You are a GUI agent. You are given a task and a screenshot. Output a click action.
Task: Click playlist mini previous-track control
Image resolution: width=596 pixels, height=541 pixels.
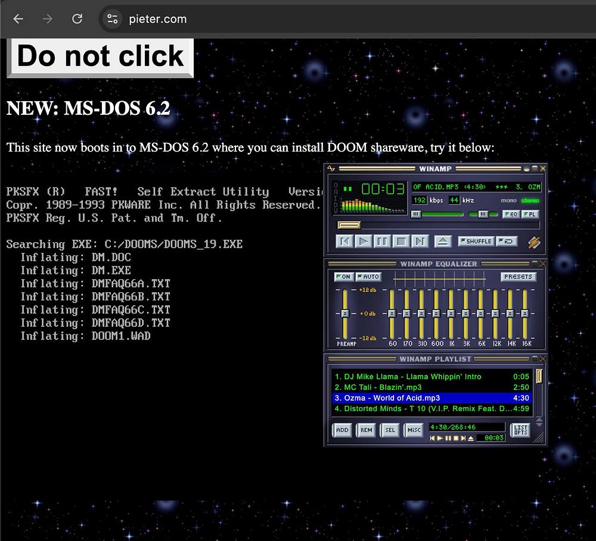pos(432,438)
